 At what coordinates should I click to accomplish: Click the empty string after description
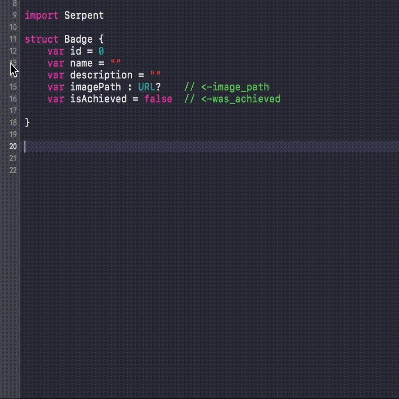pyautogui.click(x=155, y=74)
